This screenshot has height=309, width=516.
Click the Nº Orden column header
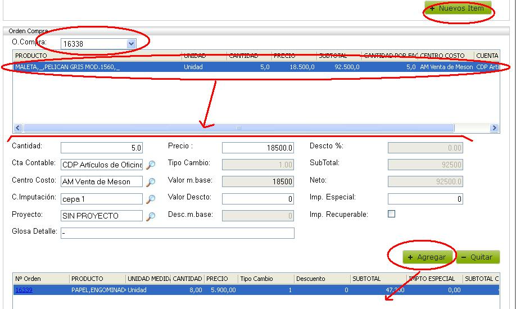[41, 279]
